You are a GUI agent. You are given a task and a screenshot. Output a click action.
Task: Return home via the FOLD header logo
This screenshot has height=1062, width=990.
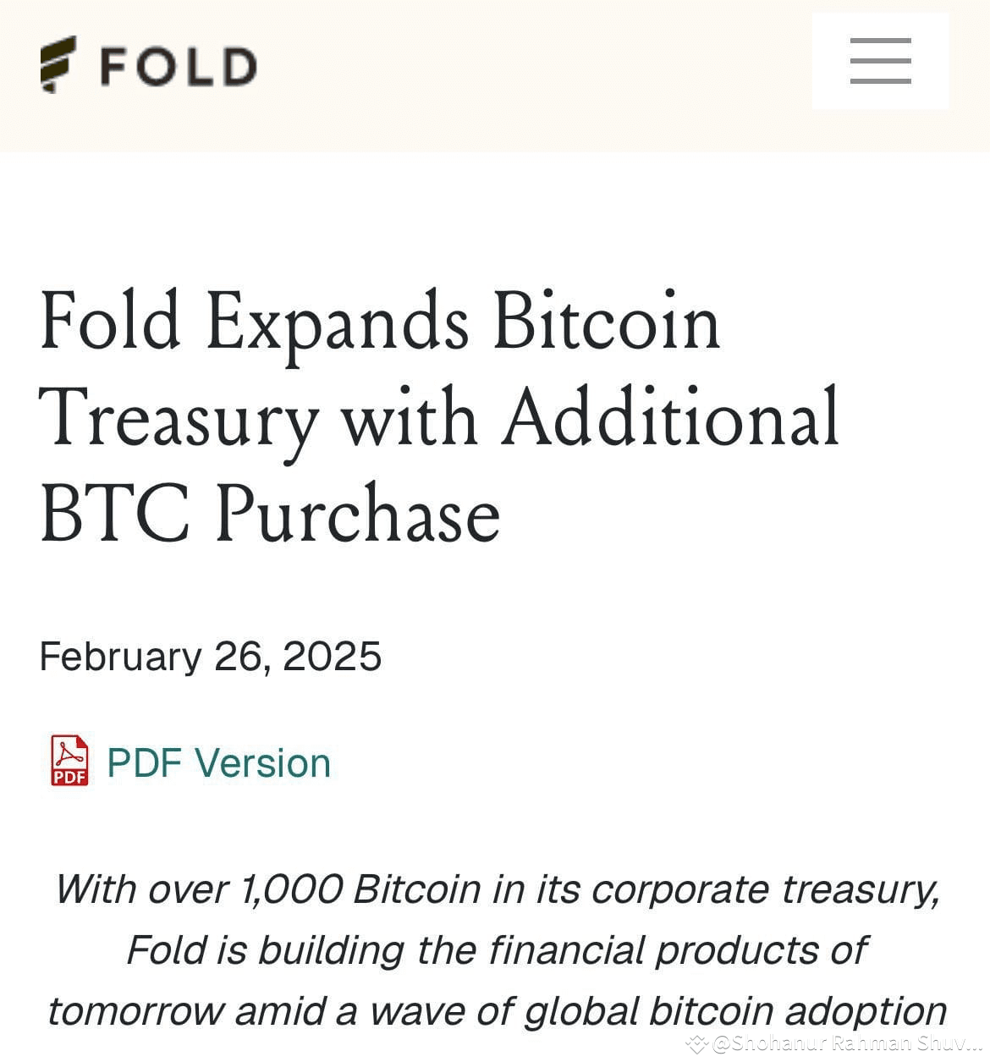tap(144, 63)
